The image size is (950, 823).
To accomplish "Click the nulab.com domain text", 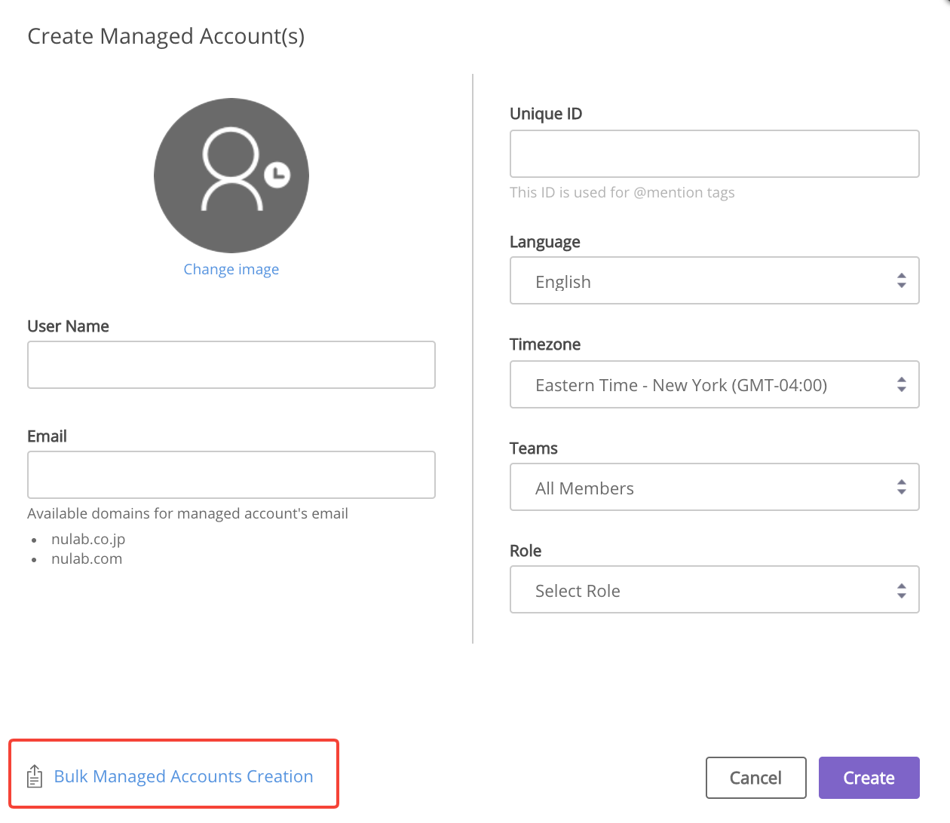I will pos(87,558).
